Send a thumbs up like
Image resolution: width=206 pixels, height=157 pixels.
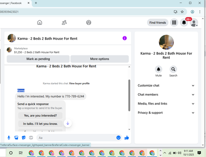(x=126, y=138)
